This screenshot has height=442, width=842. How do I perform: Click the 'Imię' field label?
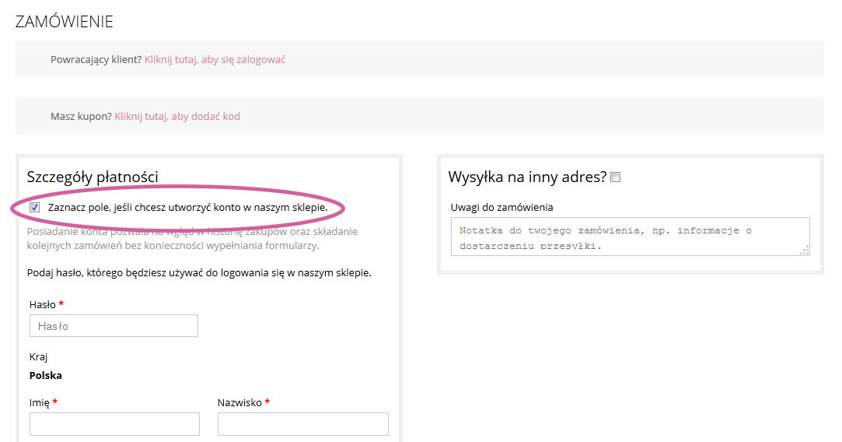[x=40, y=402]
